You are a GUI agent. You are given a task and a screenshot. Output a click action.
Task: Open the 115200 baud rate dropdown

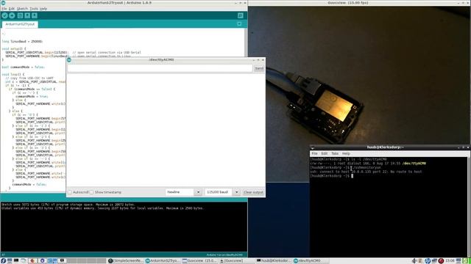click(x=222, y=192)
